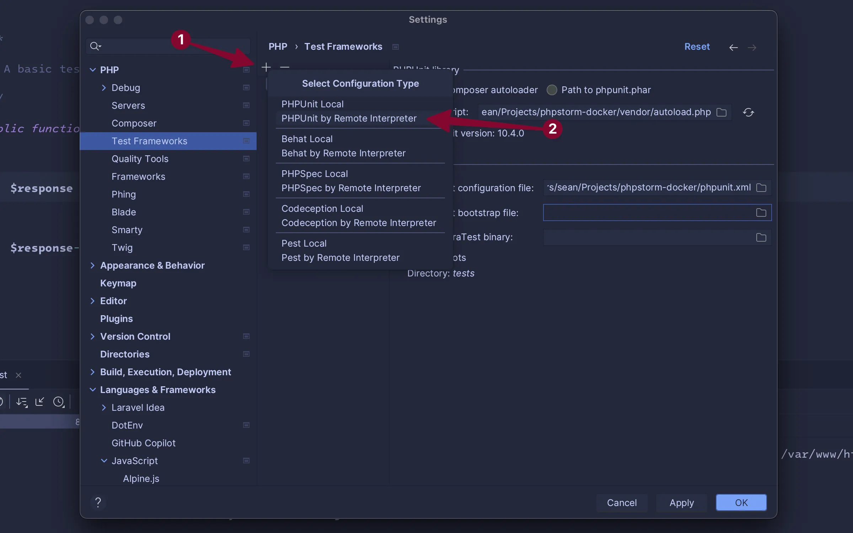Click the back arrow in settings header
Screen dimensions: 853x533
pos(733,47)
